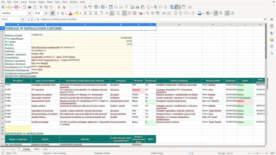The image size is (276, 155).
Task: Toggle Align Right alignment
Action: 96,13
